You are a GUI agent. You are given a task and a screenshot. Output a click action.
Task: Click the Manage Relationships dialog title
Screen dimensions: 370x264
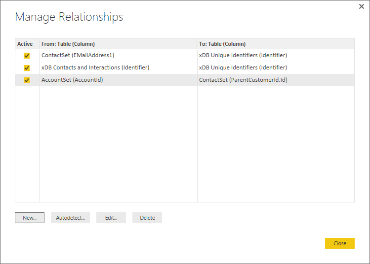(x=69, y=17)
